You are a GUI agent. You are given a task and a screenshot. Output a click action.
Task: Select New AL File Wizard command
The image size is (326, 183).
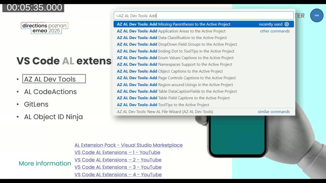tap(204, 111)
